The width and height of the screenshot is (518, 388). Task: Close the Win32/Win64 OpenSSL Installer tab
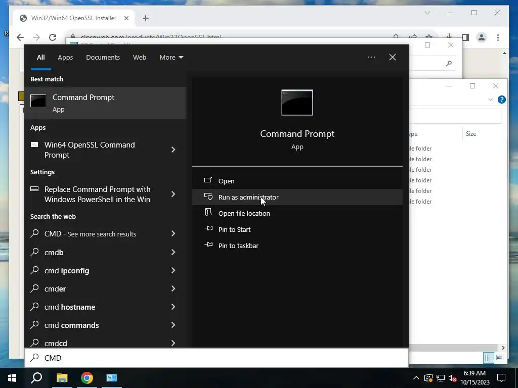[x=126, y=18]
